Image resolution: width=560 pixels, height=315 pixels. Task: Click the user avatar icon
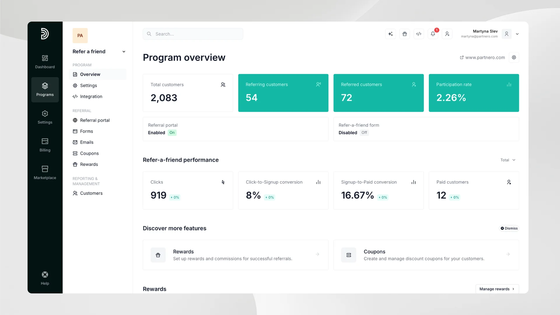coord(507,34)
